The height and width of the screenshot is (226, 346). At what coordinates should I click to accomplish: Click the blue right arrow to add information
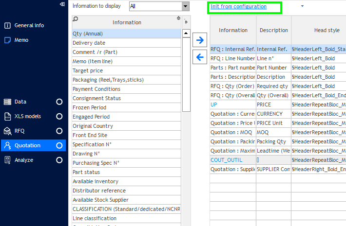[x=199, y=39]
